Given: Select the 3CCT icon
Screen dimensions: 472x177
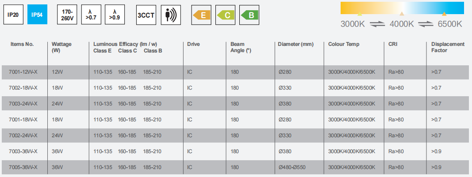Looking at the screenshot, I should tap(146, 15).
